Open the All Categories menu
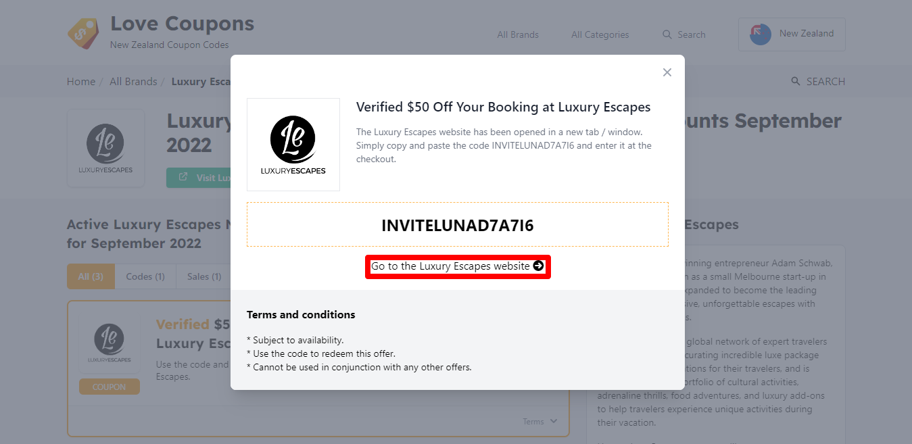Image resolution: width=912 pixels, height=444 pixels. point(600,34)
